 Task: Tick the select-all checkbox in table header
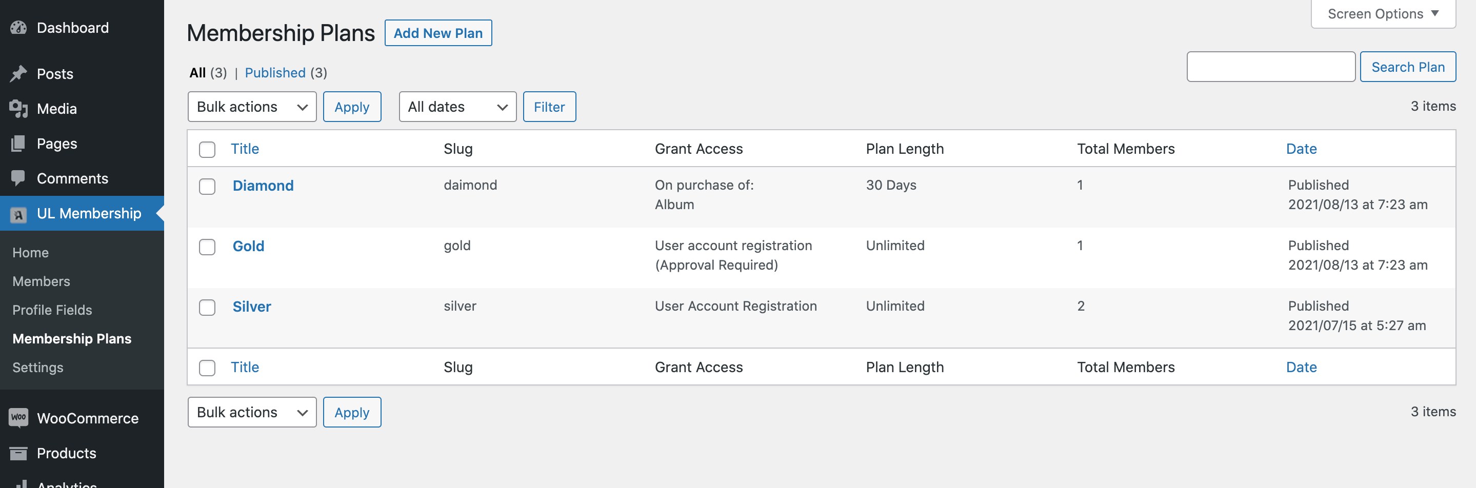[x=207, y=150]
